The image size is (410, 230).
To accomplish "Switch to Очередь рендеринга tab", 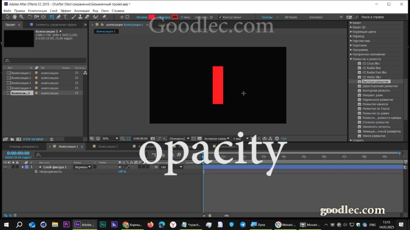I will (24, 146).
